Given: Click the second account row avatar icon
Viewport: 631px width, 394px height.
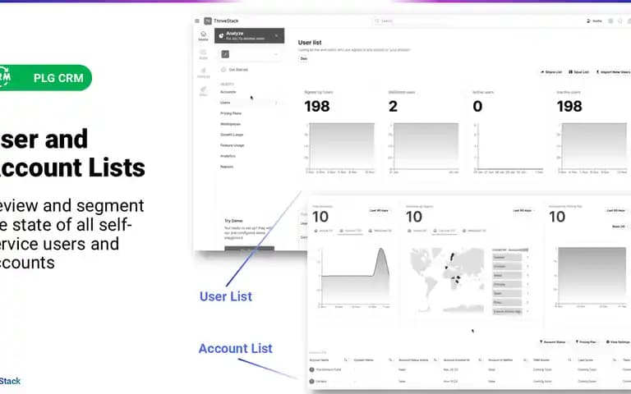Looking at the screenshot, I should coord(312,381).
